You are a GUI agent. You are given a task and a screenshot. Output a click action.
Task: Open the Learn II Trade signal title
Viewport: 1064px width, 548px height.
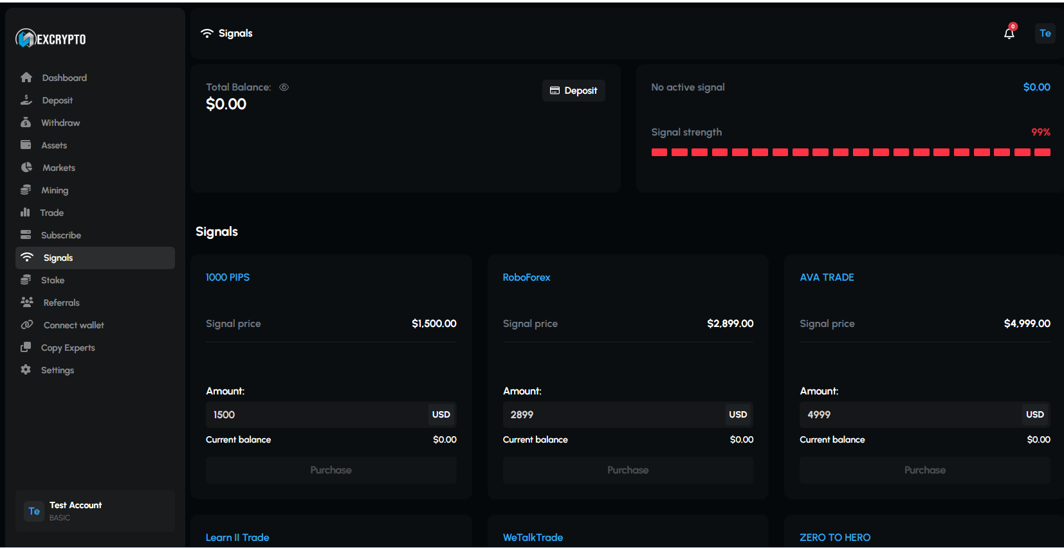[x=237, y=537]
